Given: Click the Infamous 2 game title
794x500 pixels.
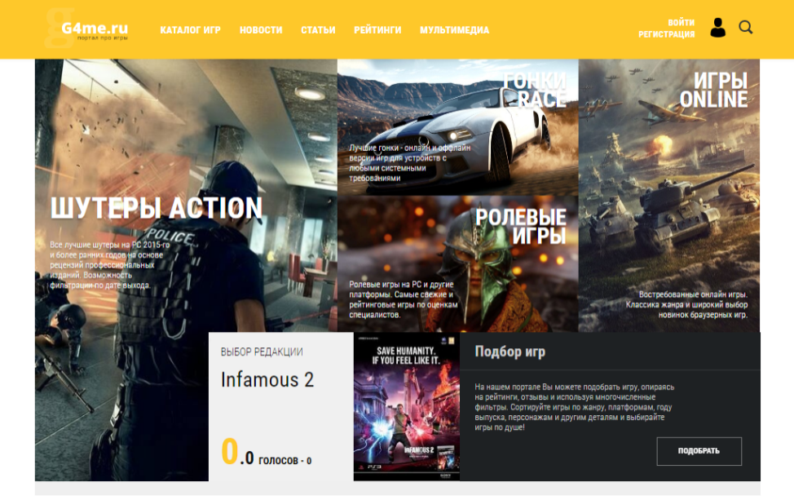Looking at the screenshot, I should click(x=267, y=379).
